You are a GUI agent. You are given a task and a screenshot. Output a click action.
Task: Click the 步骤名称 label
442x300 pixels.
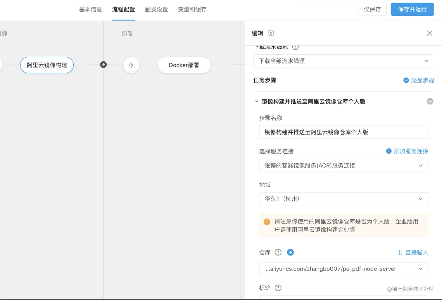[271, 118]
